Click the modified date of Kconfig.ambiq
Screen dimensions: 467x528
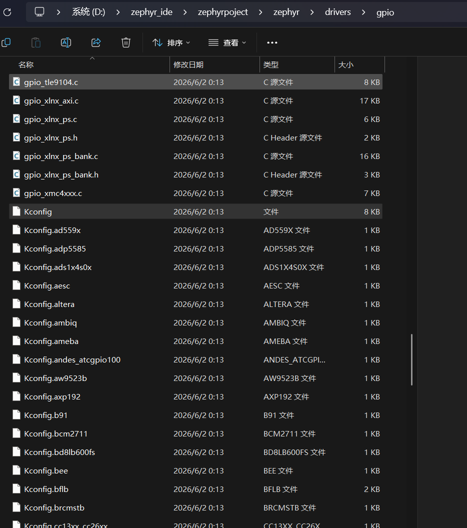pyautogui.click(x=198, y=323)
